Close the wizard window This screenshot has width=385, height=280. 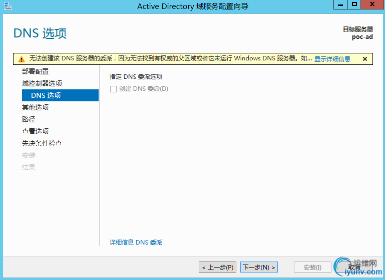(372, 4)
